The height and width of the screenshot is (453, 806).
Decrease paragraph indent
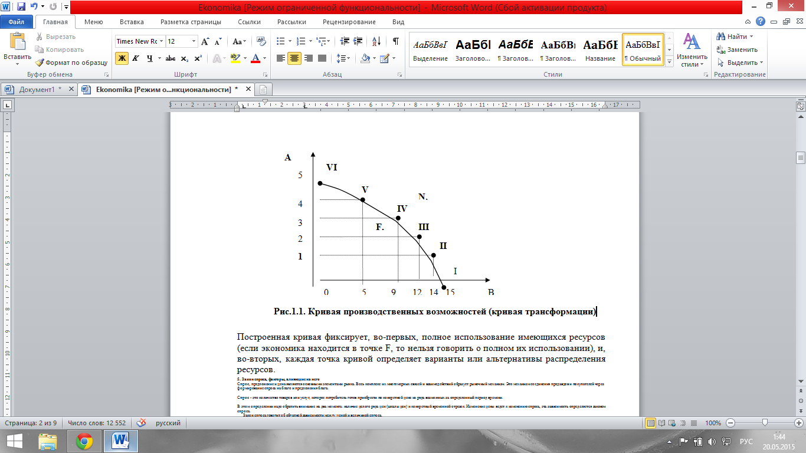pyautogui.click(x=345, y=42)
